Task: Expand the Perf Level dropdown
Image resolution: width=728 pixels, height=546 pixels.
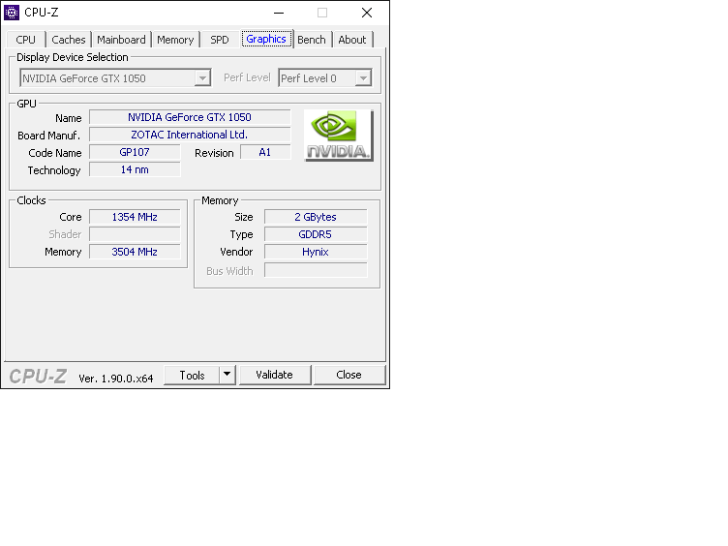Action: (x=325, y=78)
